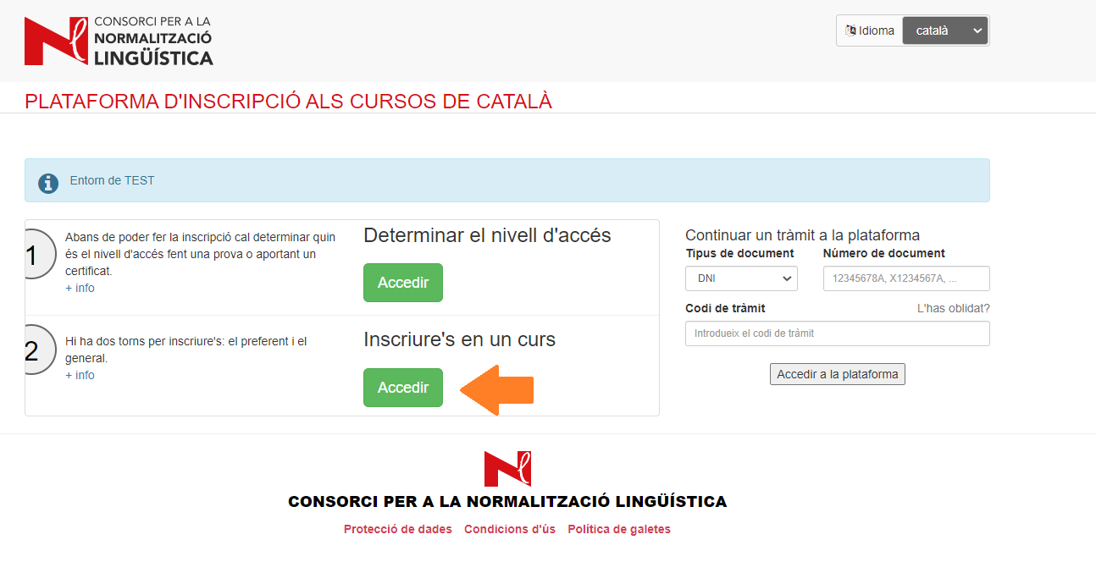Open the català language dropdown
Viewport: 1096px width, 573px height.
pyautogui.click(x=944, y=30)
